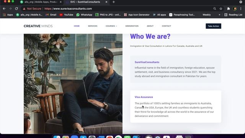
Task: Open the WhatsApp bookmark
Action: [x=84, y=15]
